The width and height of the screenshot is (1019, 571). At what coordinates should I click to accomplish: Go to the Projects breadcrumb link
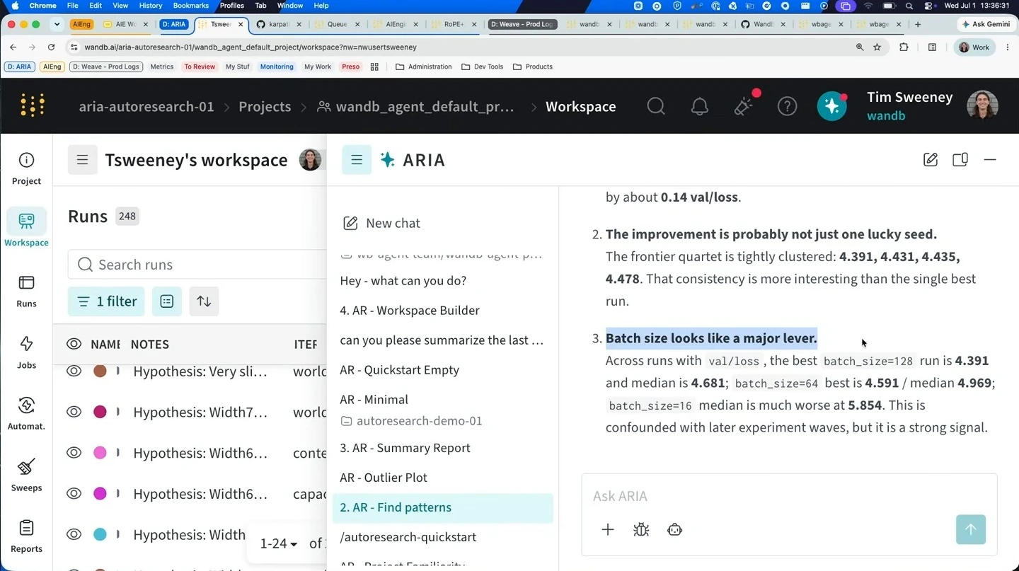click(265, 107)
